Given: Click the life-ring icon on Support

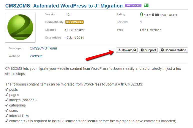Looking at the screenshot, I should 142,50.
